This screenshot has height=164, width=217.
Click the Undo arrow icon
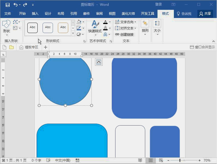click(x=16, y=5)
